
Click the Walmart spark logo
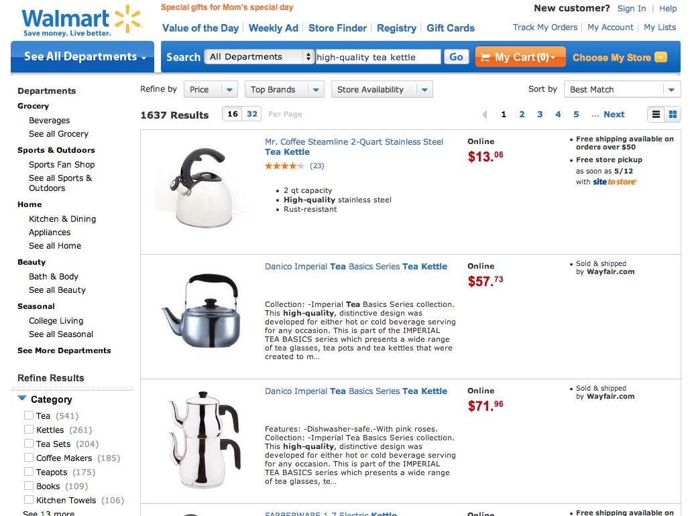tap(129, 20)
